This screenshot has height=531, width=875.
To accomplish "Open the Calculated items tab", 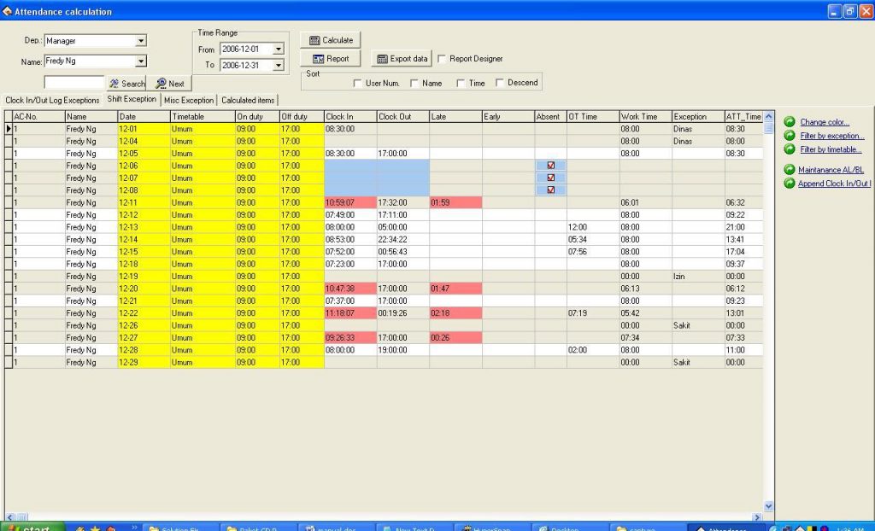I will click(x=247, y=99).
